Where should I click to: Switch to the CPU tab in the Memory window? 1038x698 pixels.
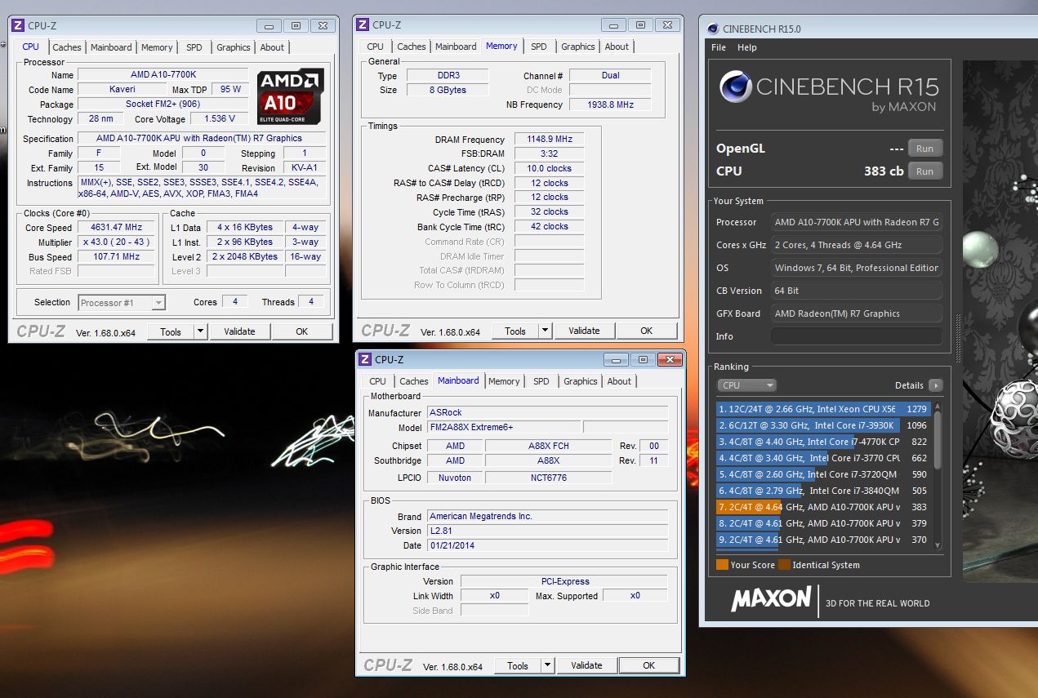[x=375, y=47]
